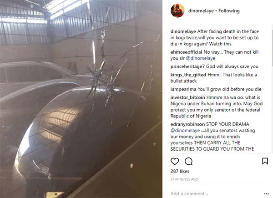Click the comment speech bubble icon

tap(188, 161)
